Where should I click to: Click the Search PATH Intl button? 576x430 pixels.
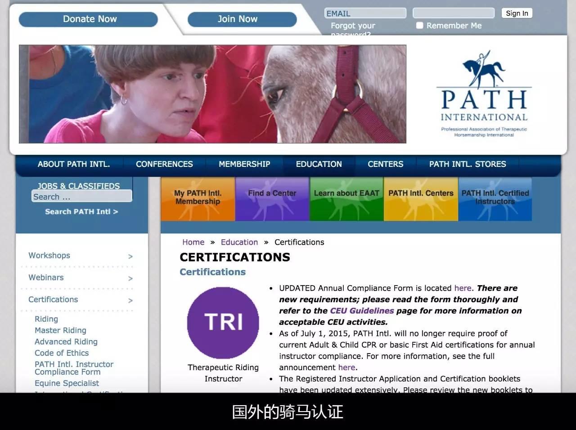[81, 211]
